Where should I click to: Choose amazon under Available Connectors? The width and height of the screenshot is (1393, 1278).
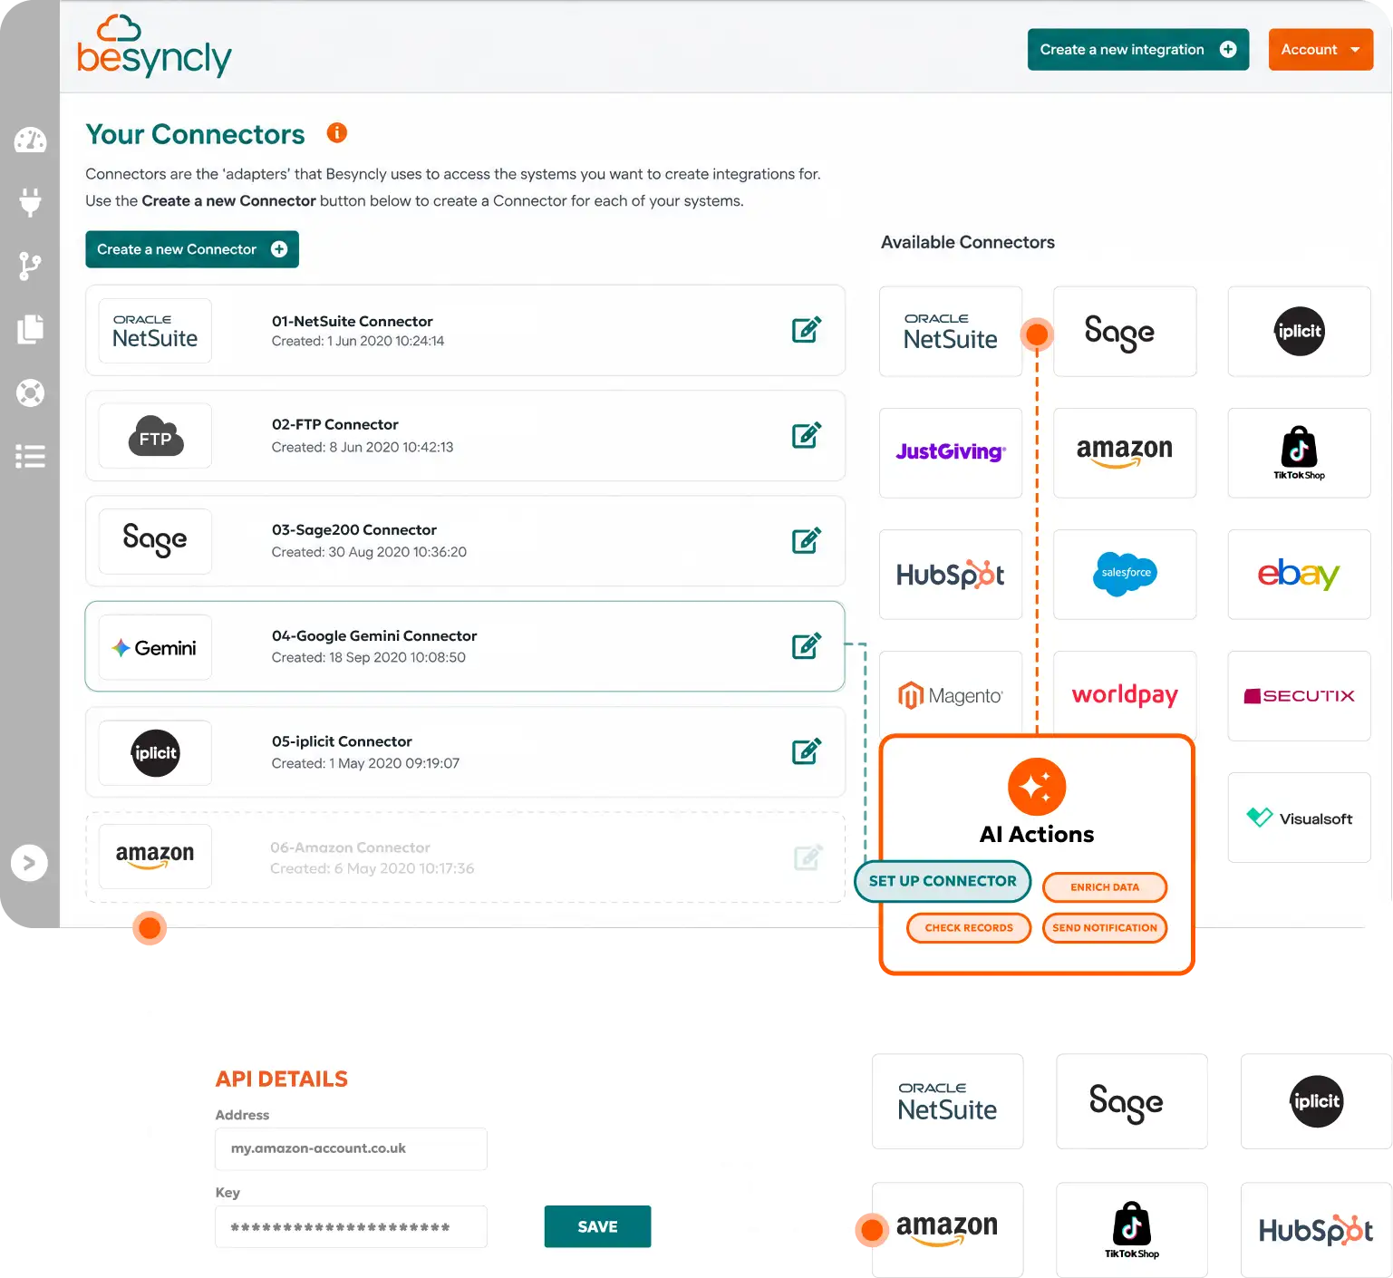(x=1125, y=453)
